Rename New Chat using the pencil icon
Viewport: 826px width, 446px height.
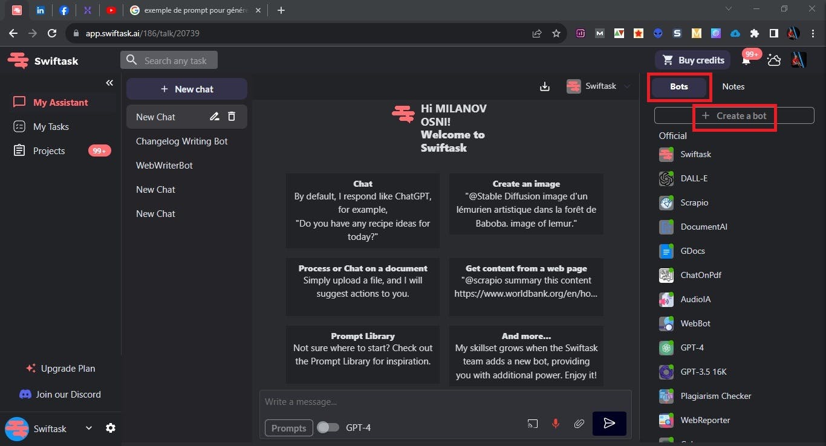point(214,116)
